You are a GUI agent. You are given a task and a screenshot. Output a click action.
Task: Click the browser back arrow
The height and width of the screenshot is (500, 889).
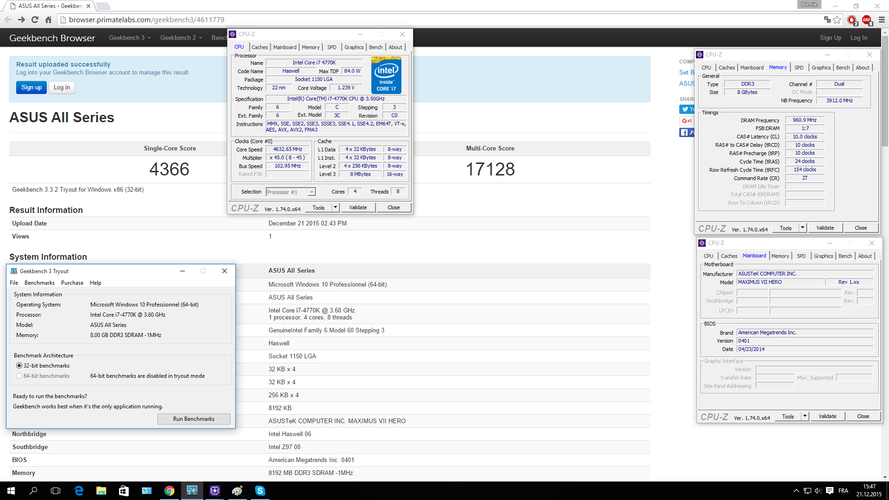click(8, 19)
